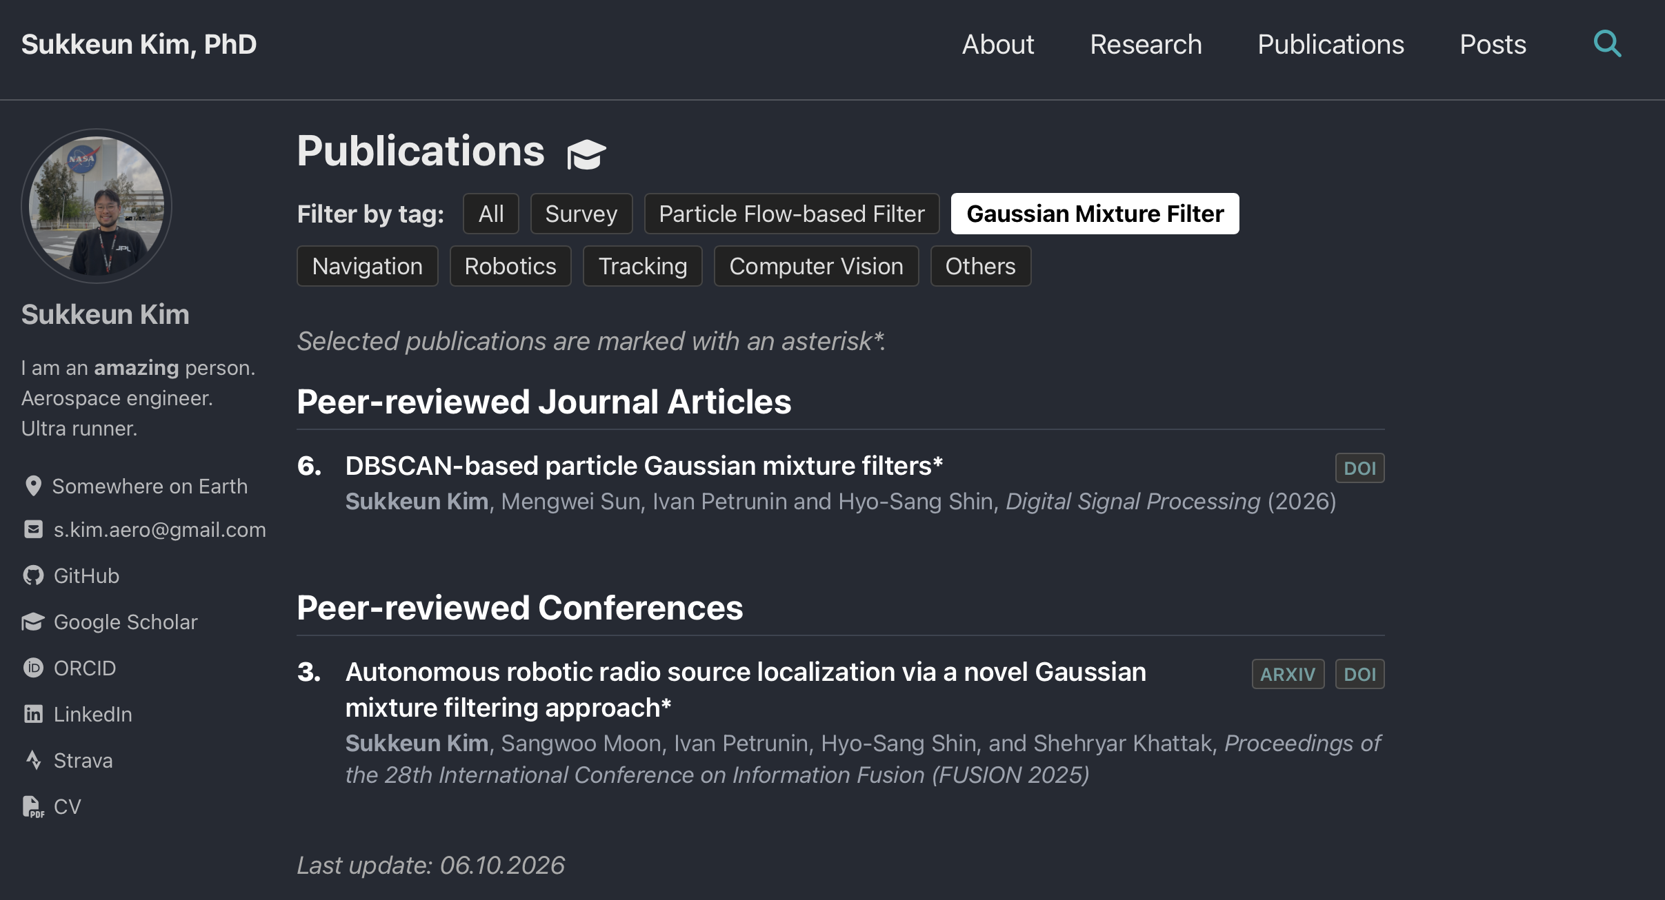
Task: Click the 'Autonomous robotic radio source localization' title
Action: pyautogui.click(x=746, y=690)
